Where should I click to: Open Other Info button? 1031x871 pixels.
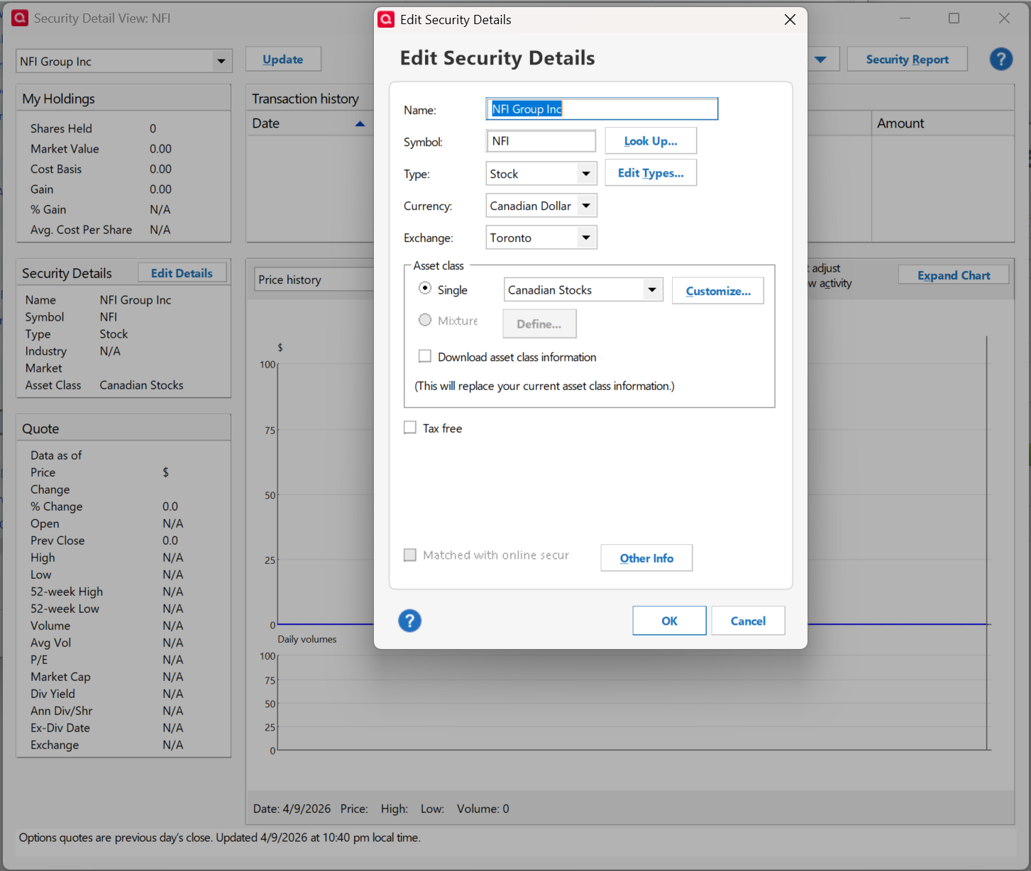[x=646, y=558]
